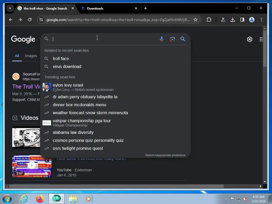This screenshot has width=272, height=204.
Task: Launch Firefox from taskbar
Action: pyautogui.click(x=40, y=199)
